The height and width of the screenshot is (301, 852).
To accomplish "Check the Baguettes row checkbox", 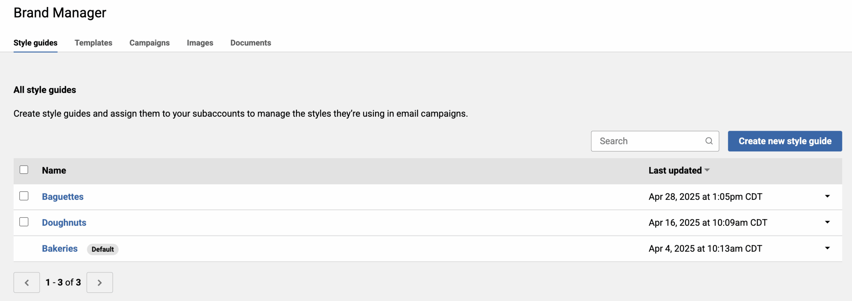I will [24, 196].
